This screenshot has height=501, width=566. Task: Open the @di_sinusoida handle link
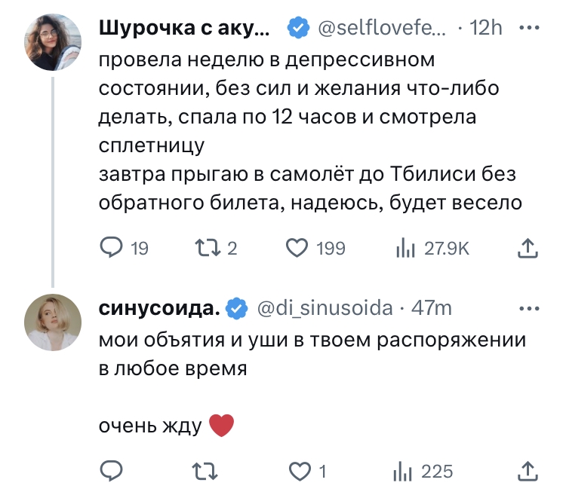point(325,308)
